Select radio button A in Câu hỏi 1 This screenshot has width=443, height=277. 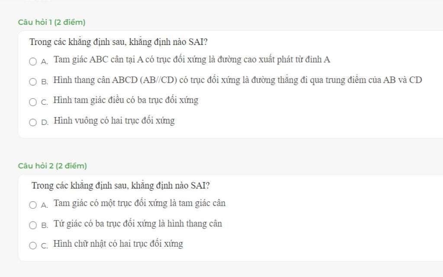[x=33, y=61]
